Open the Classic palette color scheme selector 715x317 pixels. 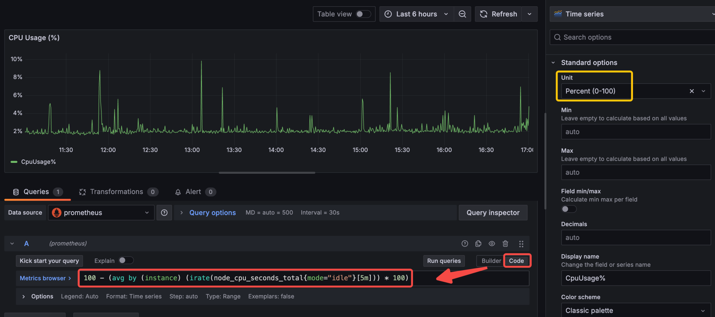pos(636,310)
